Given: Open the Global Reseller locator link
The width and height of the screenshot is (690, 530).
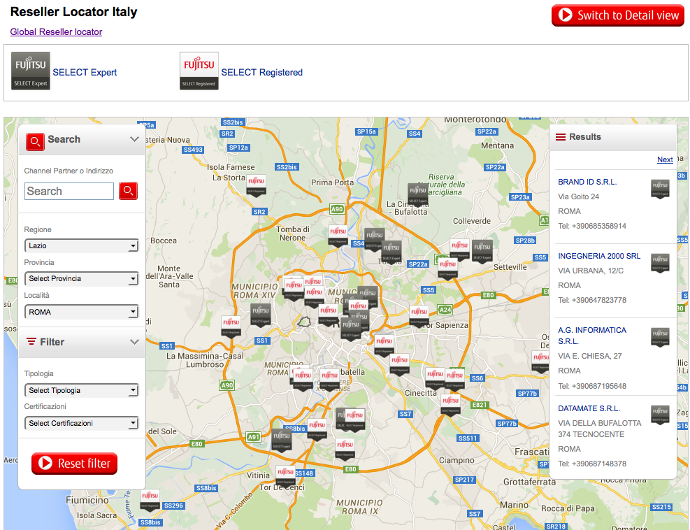Looking at the screenshot, I should (56, 31).
